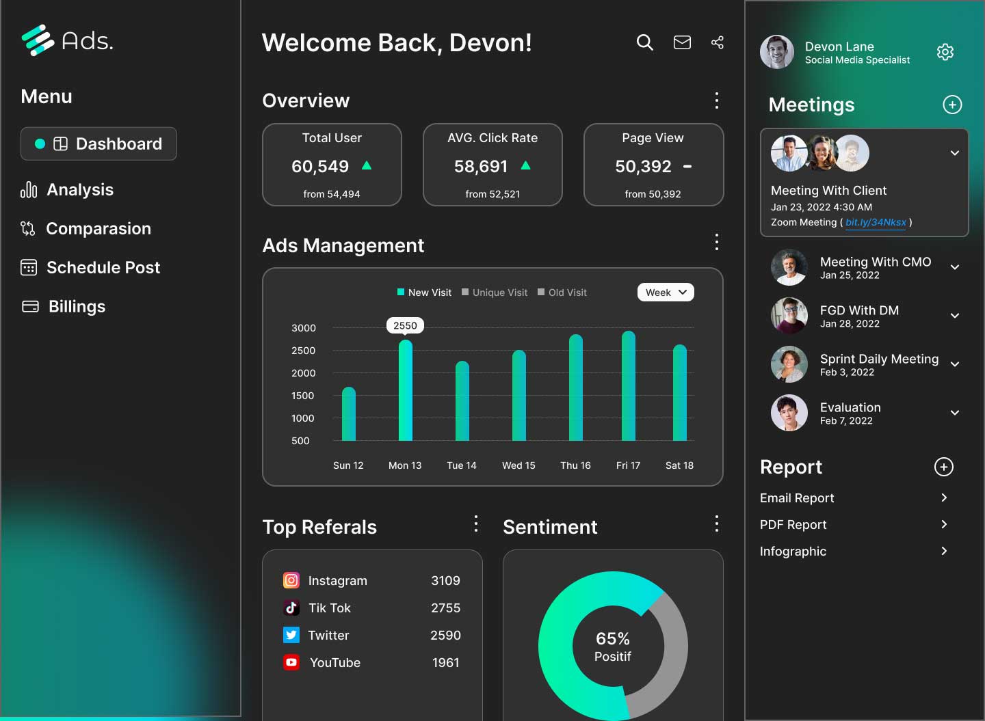The image size is (985, 721).
Task: Click the Ads logo icon
Action: point(38,40)
